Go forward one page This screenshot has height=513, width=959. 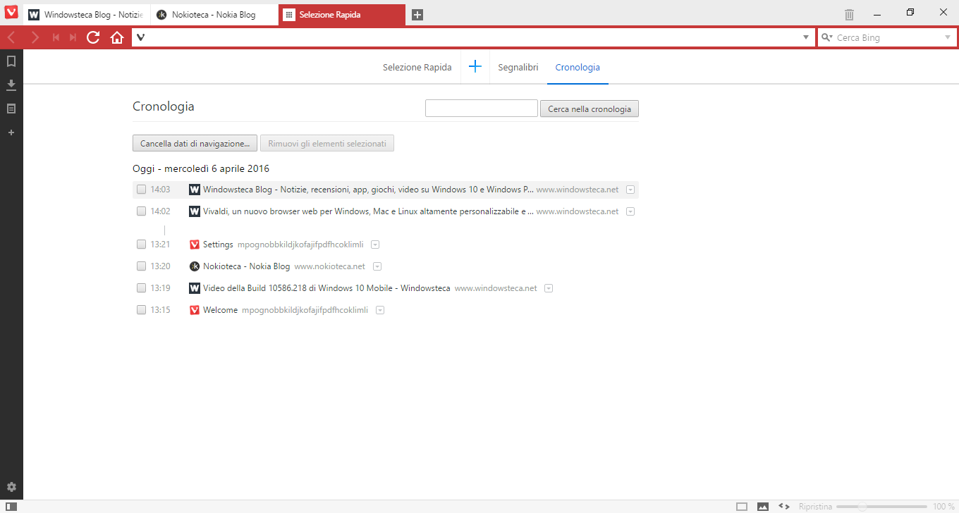click(35, 37)
